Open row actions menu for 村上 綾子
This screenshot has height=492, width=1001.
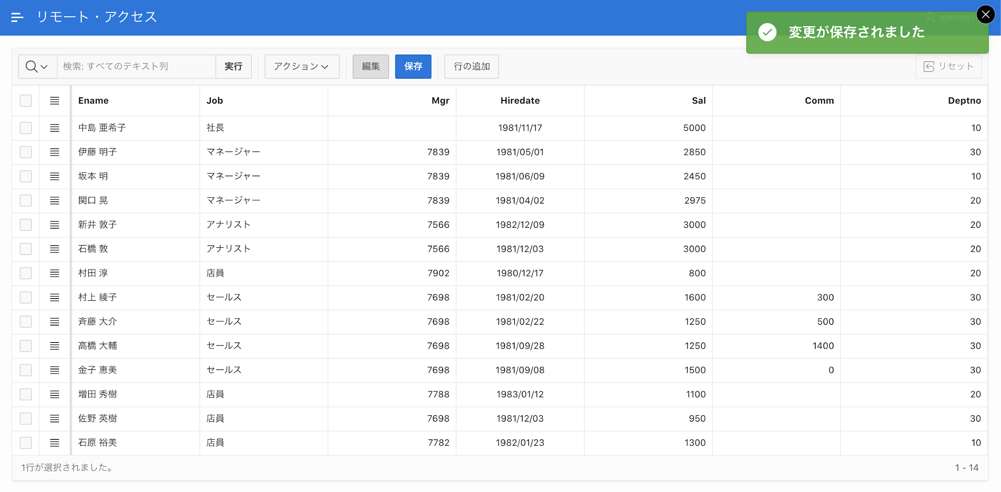[55, 297]
